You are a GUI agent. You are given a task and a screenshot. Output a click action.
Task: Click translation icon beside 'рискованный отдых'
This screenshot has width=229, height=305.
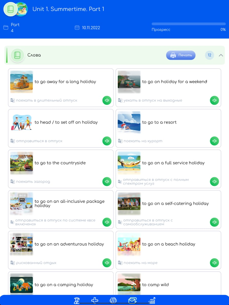coord(13,263)
